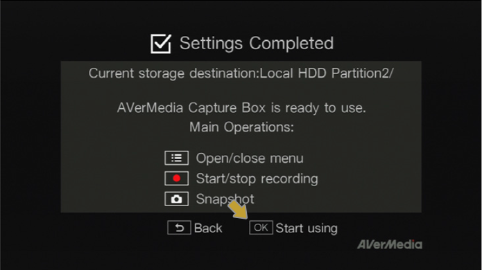Click the red Start/stop recording icon
482x270 pixels.
(x=176, y=178)
